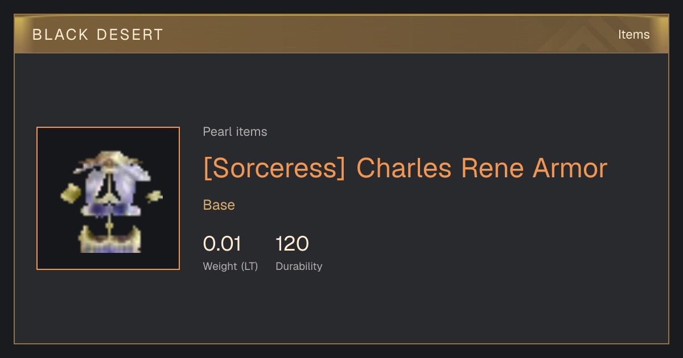This screenshot has height=358, width=683.
Task: Click the [Sorceress] Charles Rene Armor title
Action: click(x=405, y=168)
